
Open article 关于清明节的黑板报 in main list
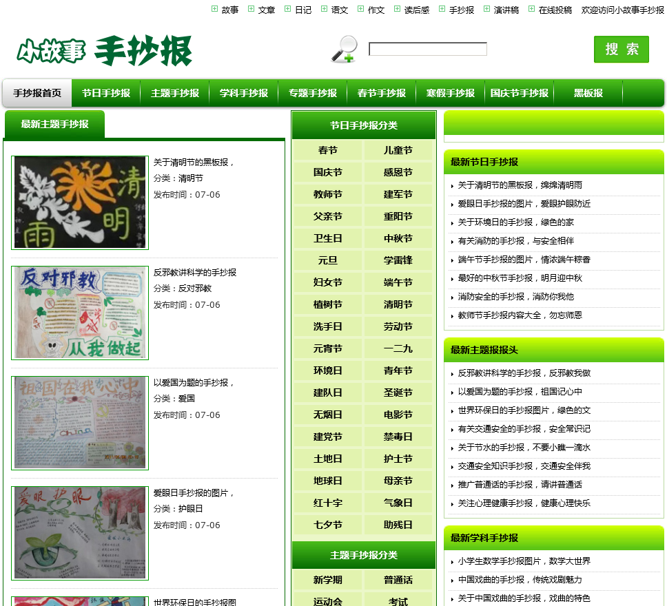[194, 163]
